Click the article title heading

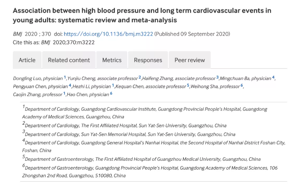(x=142, y=15)
